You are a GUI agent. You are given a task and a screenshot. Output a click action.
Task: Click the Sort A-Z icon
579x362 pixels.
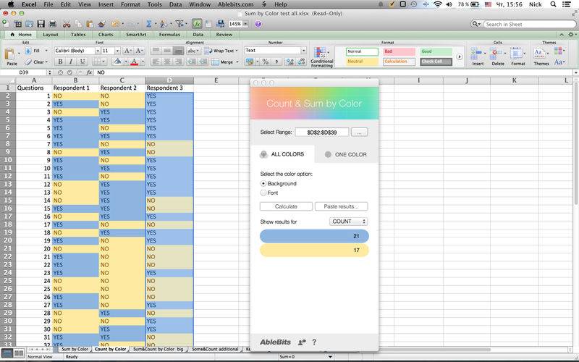(164, 24)
